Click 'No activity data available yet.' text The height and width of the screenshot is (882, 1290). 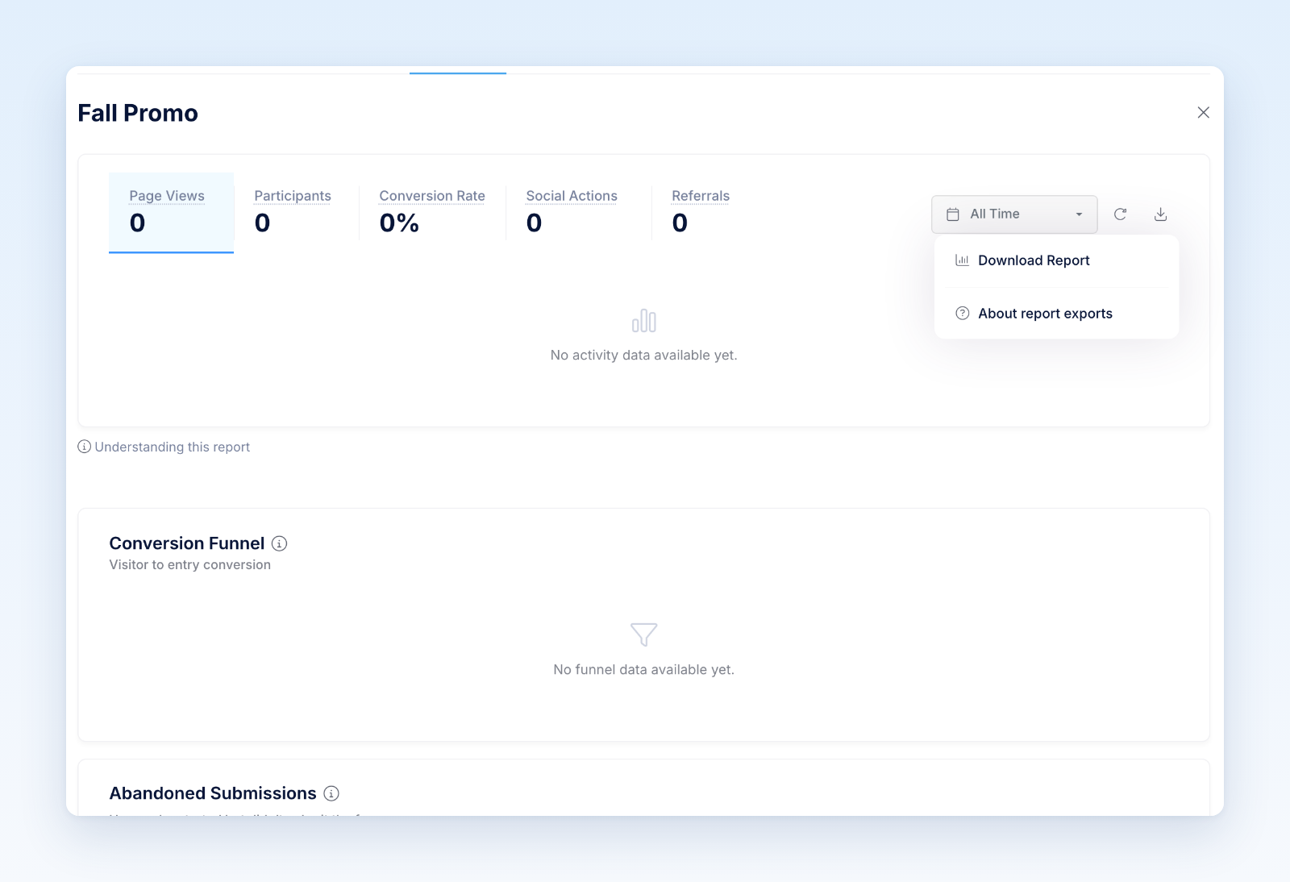(643, 355)
